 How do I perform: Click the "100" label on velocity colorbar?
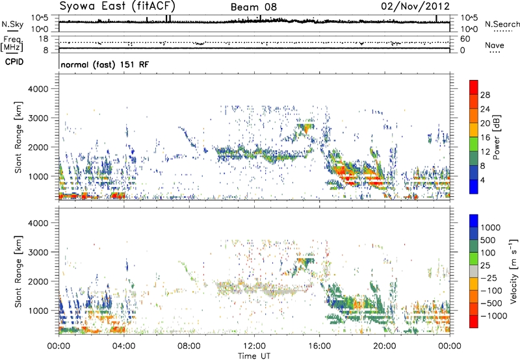[x=488, y=253]
